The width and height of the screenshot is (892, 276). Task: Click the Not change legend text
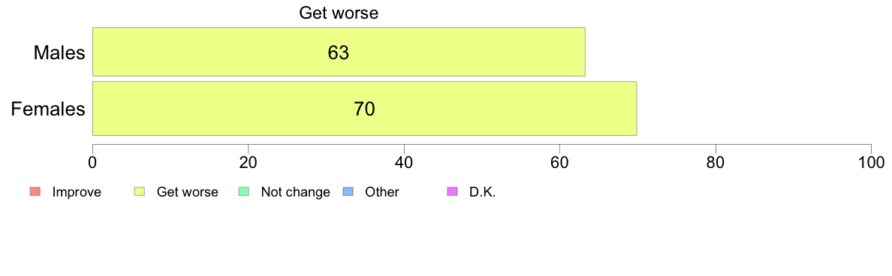click(x=295, y=192)
